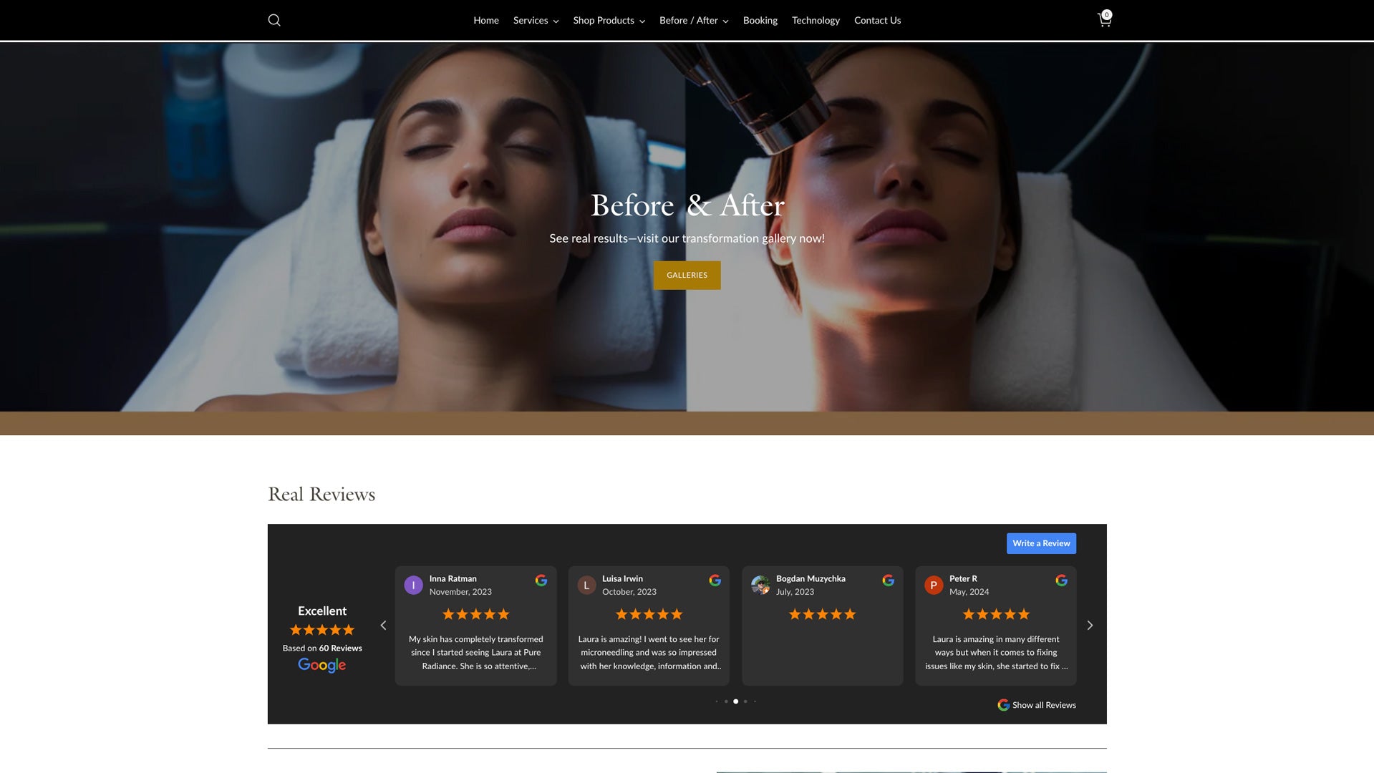Click Google icon on Luisa Irwin's review
This screenshot has width=1374, height=773.
(x=715, y=580)
